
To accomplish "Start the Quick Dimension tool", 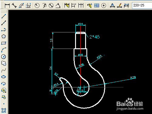I will point(67,6).
